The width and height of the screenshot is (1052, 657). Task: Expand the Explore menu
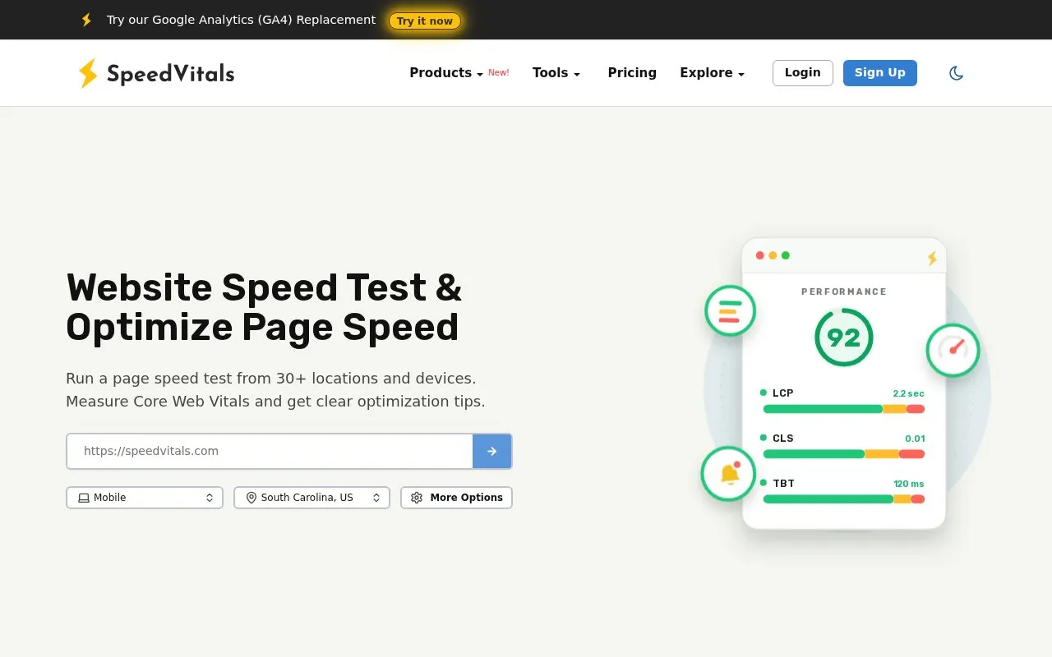click(x=712, y=73)
